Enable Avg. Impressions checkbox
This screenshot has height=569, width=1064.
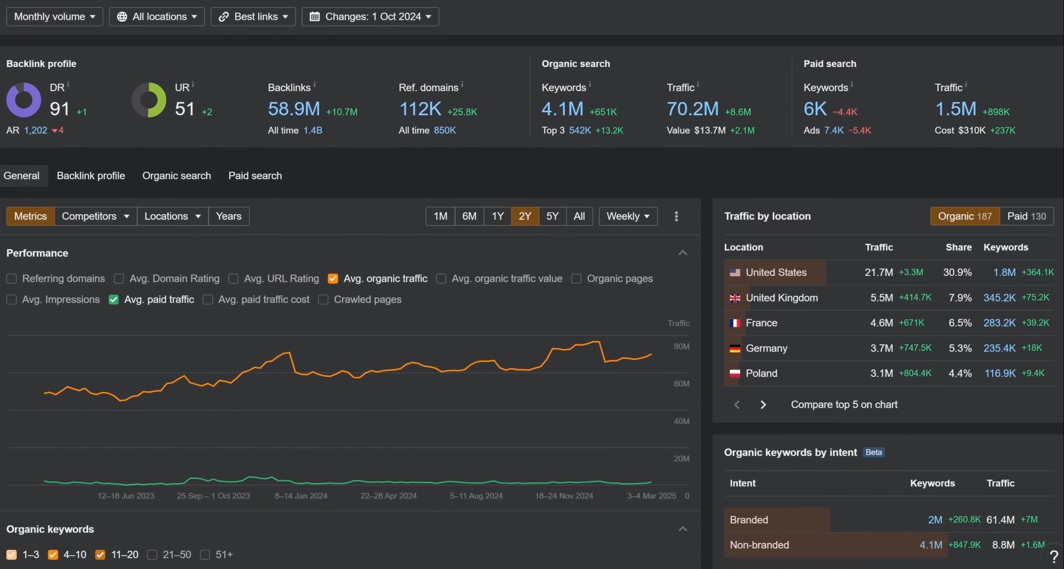[12, 300]
